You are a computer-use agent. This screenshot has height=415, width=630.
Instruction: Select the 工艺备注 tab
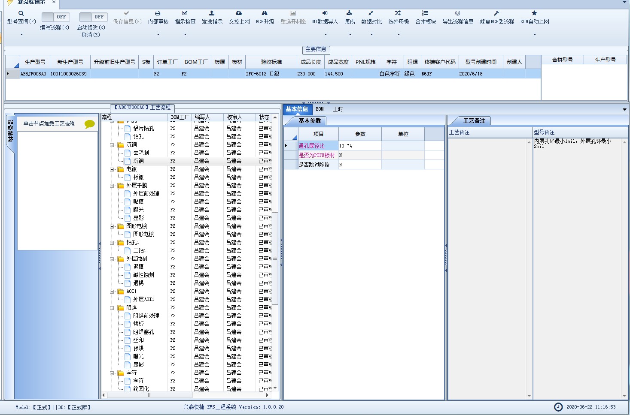[474, 121]
